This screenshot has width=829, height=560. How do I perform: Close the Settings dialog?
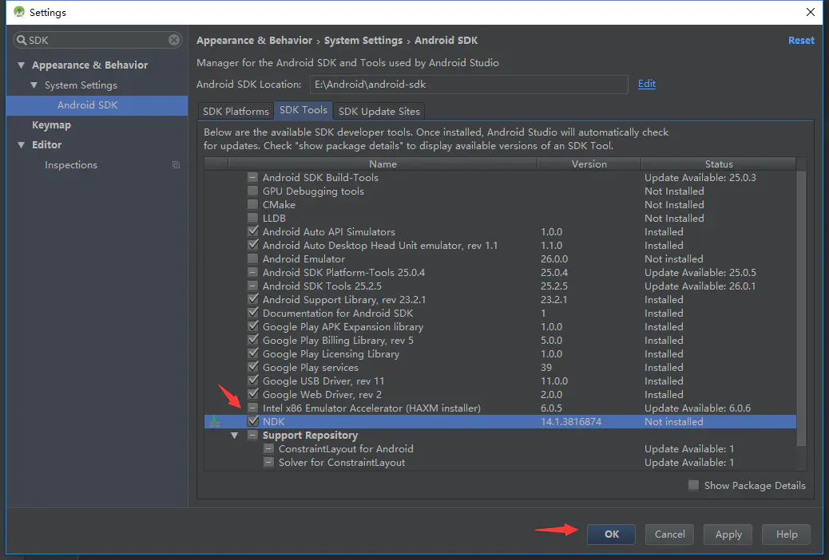pos(810,12)
